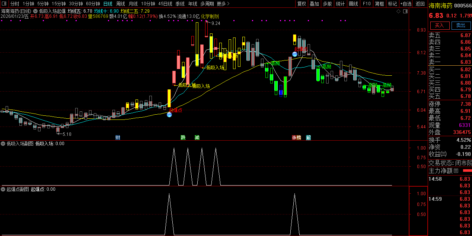Switch to the 周线 weekly period tab
Screen dimensions: 472x236
point(121,4)
